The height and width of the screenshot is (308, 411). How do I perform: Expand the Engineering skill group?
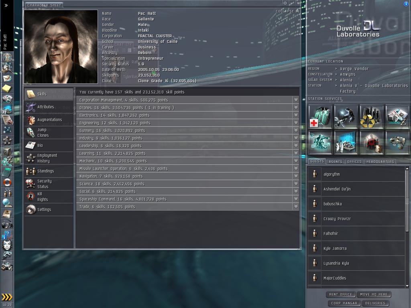(296, 123)
